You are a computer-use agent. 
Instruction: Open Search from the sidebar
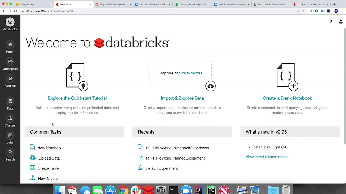(x=10, y=155)
